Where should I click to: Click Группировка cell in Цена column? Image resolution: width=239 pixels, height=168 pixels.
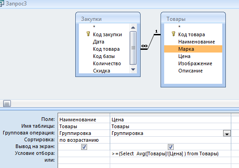click(166, 133)
